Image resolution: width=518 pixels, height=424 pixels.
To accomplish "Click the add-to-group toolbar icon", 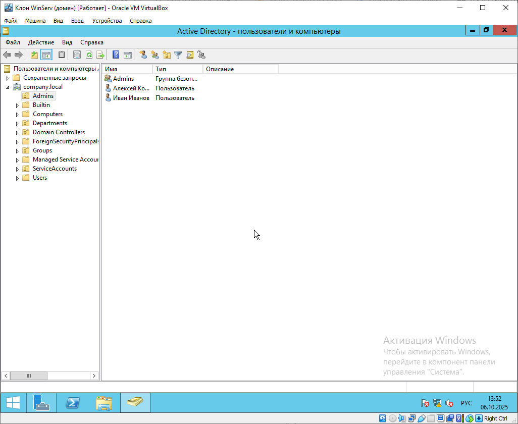I will (x=201, y=55).
